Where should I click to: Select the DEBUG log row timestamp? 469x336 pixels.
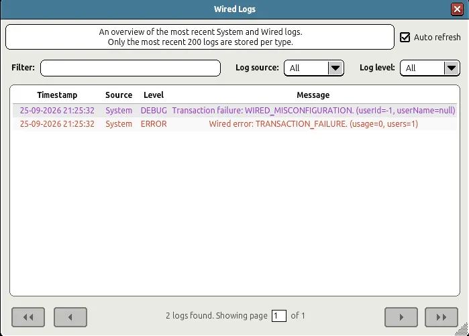click(57, 111)
